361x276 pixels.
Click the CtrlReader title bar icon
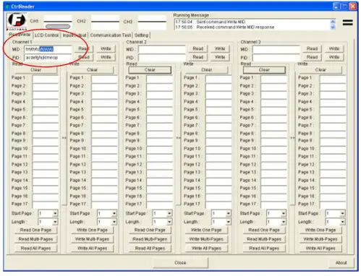[x=8, y=7]
